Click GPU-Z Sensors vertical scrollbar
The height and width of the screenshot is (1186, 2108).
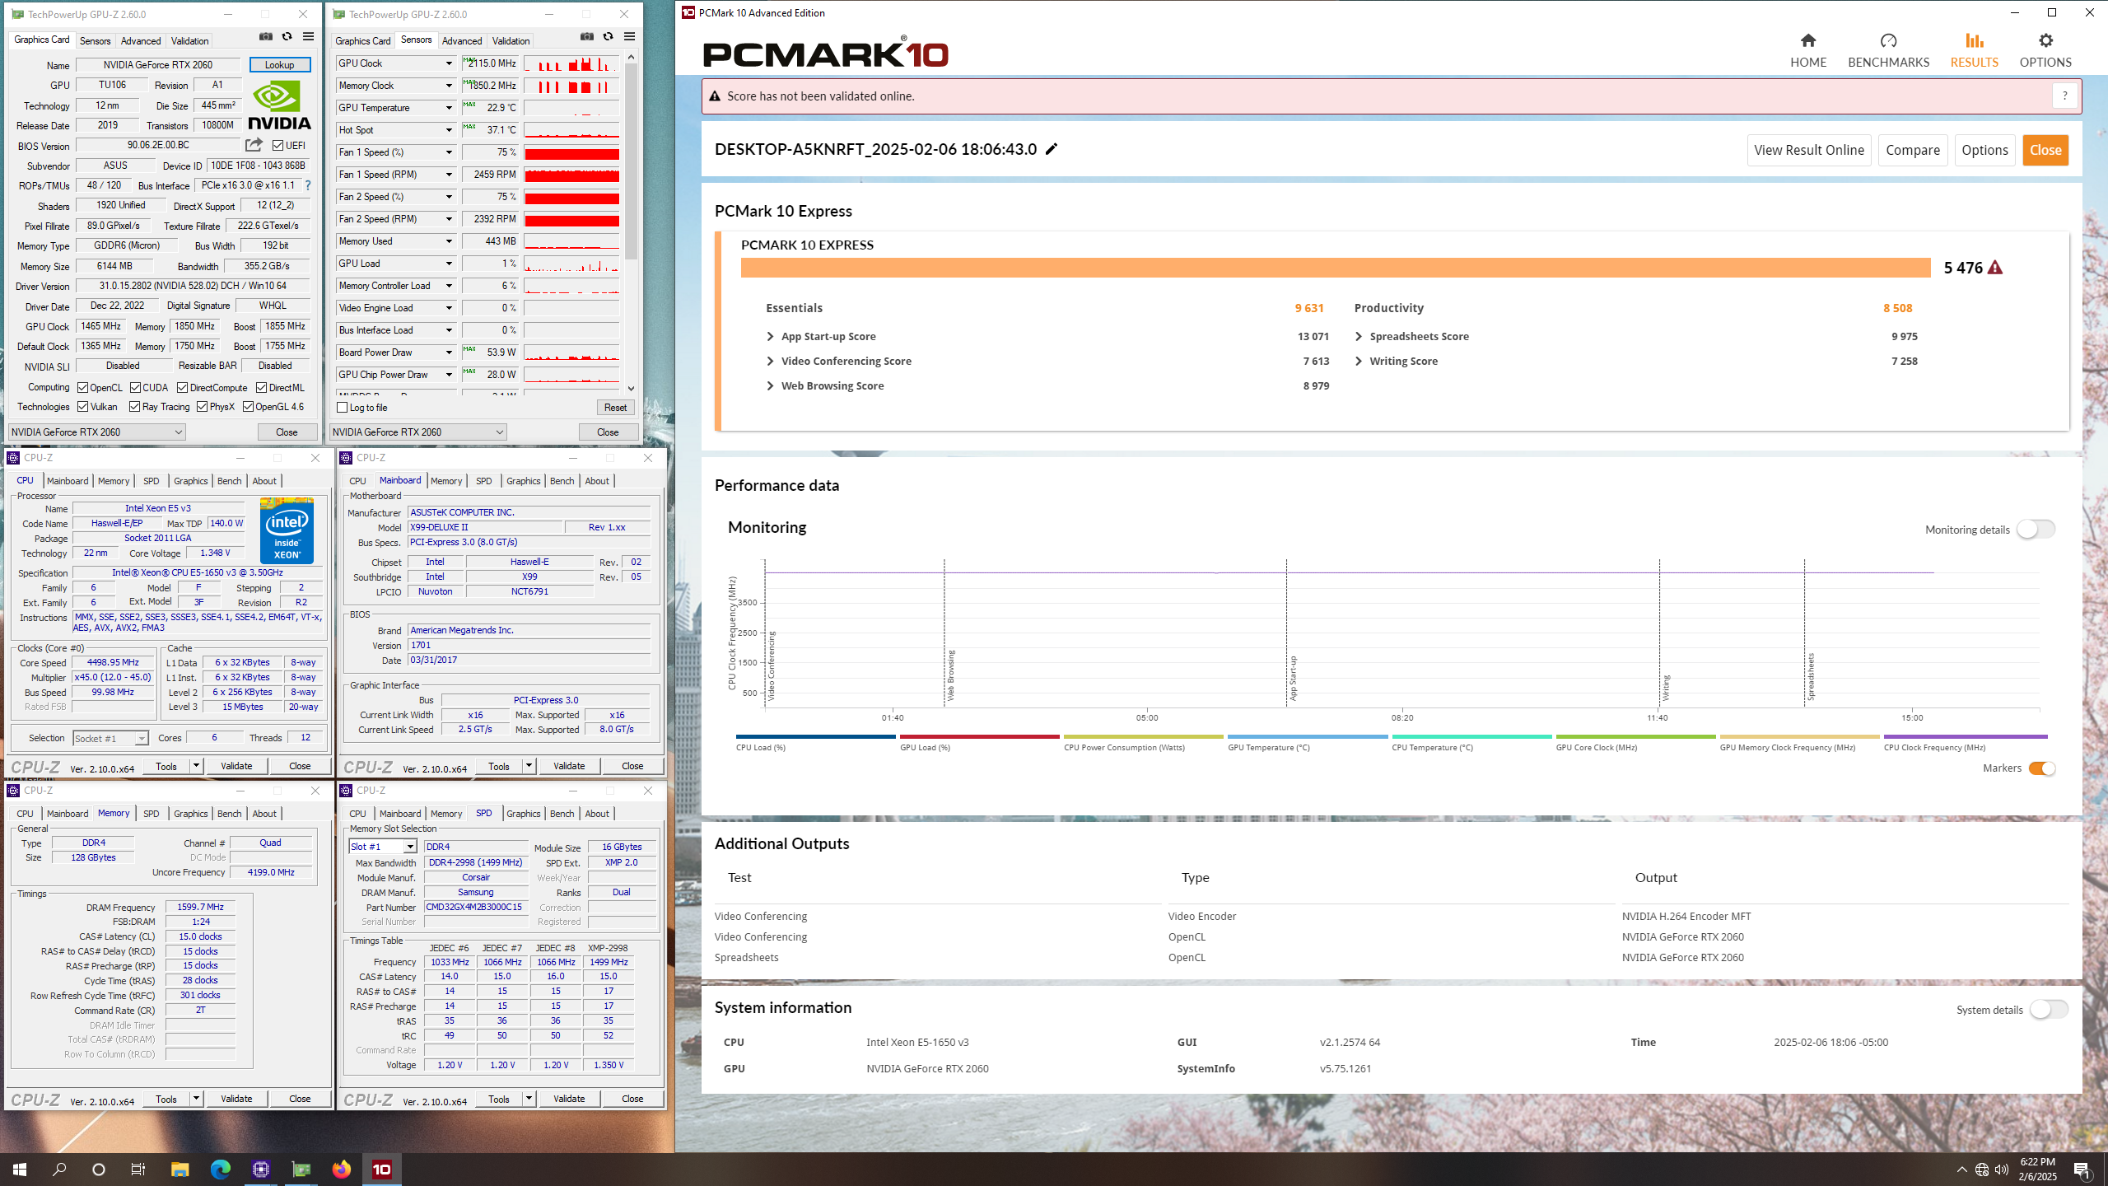coord(632,222)
